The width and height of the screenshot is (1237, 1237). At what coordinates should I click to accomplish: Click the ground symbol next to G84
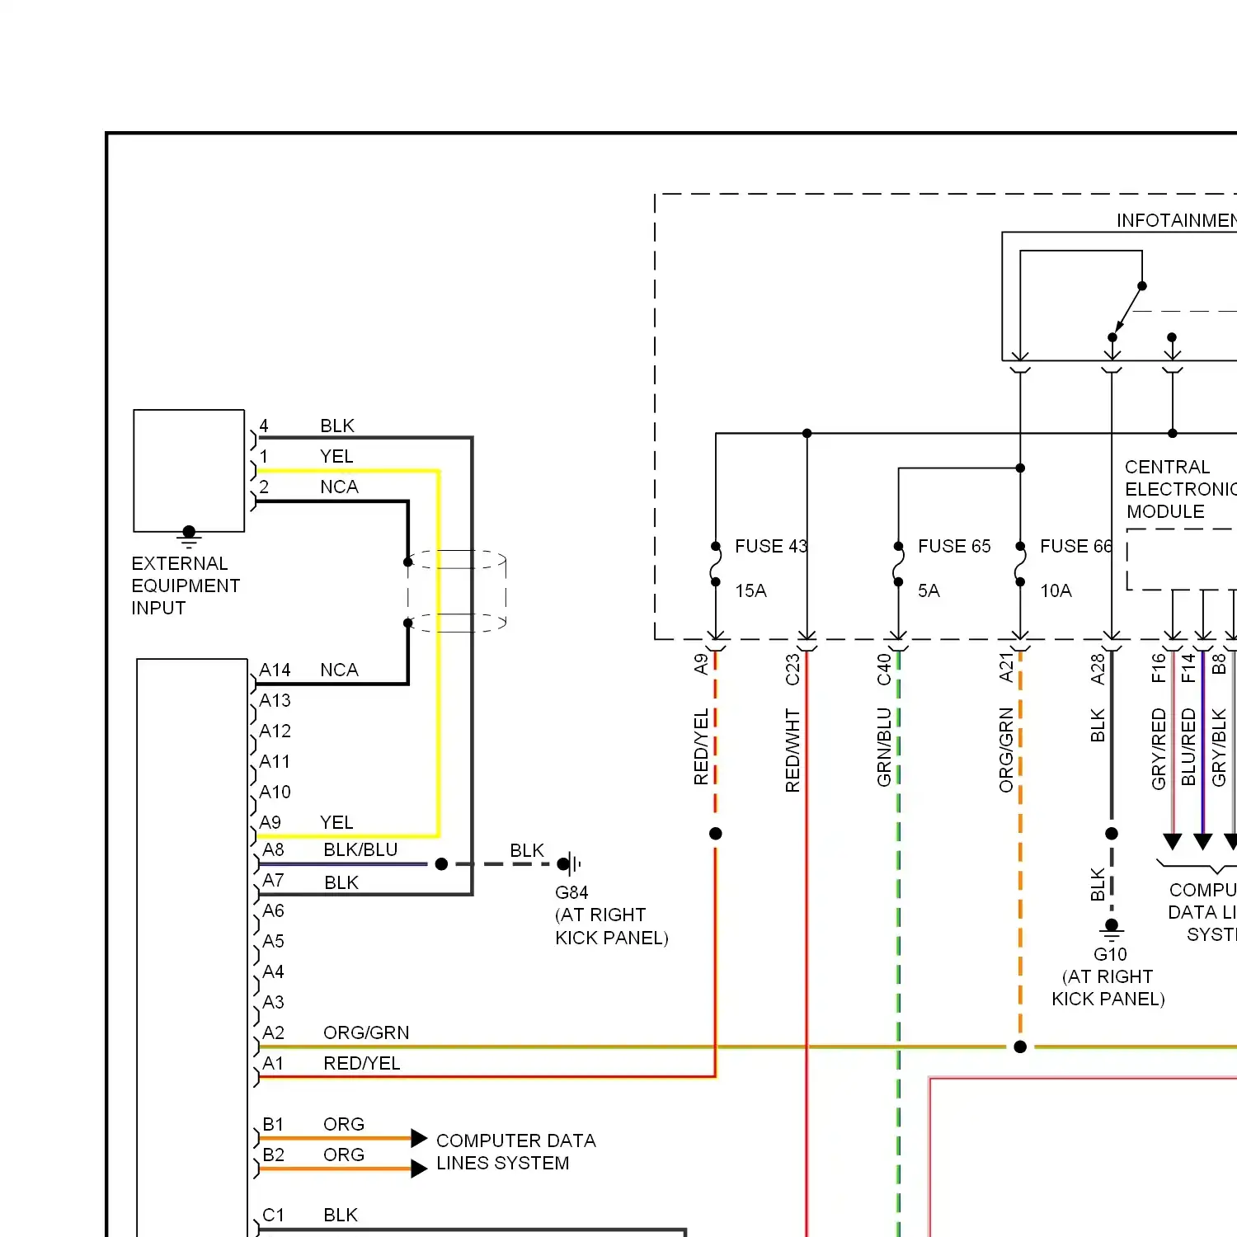pyautogui.click(x=571, y=864)
